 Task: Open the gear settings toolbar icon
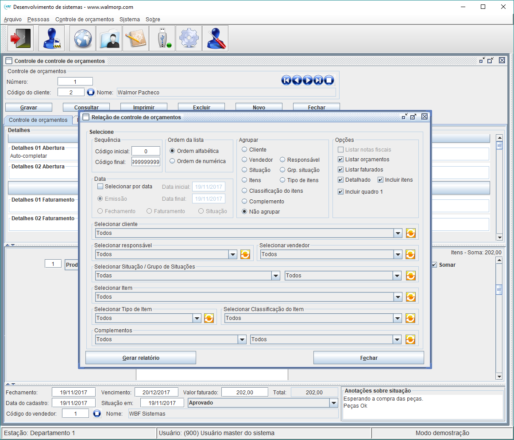point(189,39)
